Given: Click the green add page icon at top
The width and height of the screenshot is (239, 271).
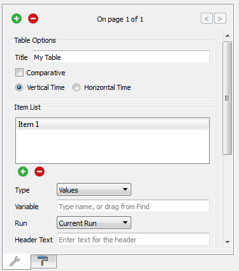Looking at the screenshot, I should tap(17, 18).
